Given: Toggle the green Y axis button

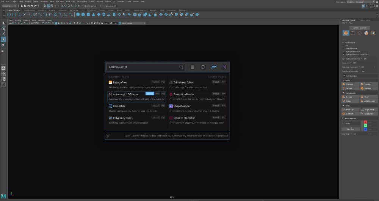Looking at the screenshot, I should click(x=365, y=126).
